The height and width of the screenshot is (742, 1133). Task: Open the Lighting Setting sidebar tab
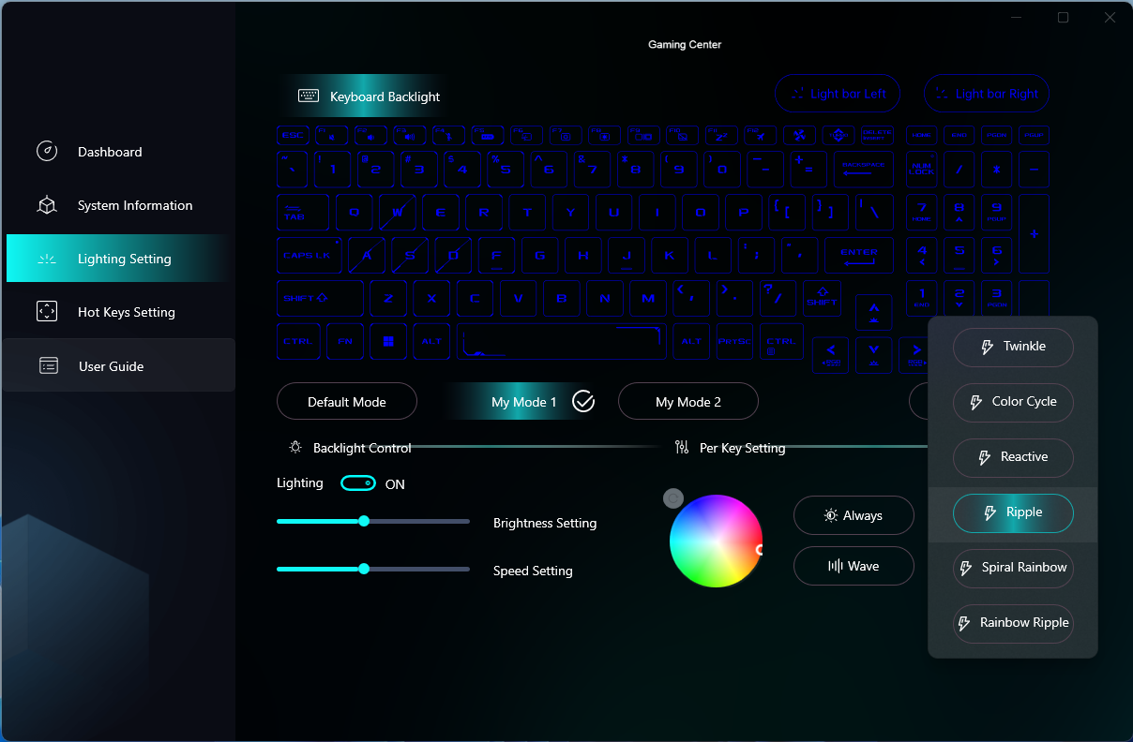119,259
